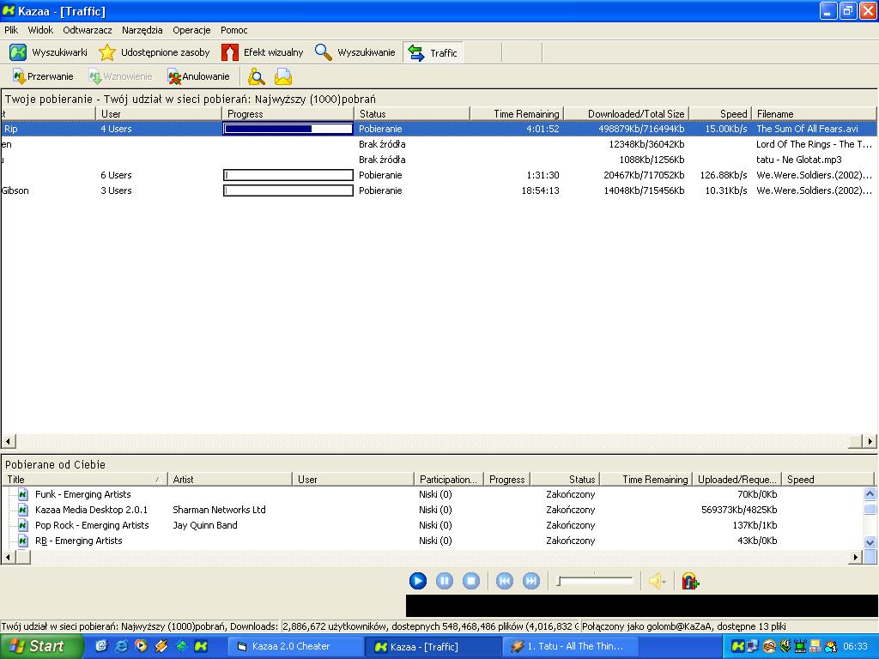
Task: Click the Kazaa icon beside Kazaa Media Desktop 2.0.1
Action: (23, 510)
